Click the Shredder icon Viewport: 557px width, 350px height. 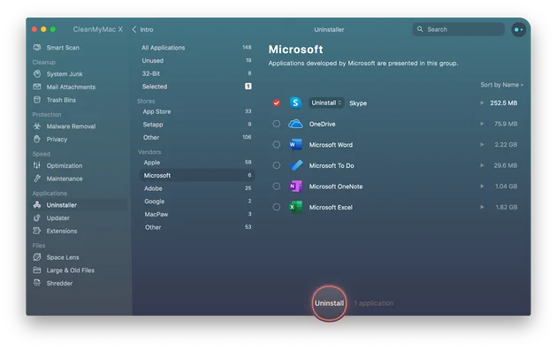click(x=37, y=283)
